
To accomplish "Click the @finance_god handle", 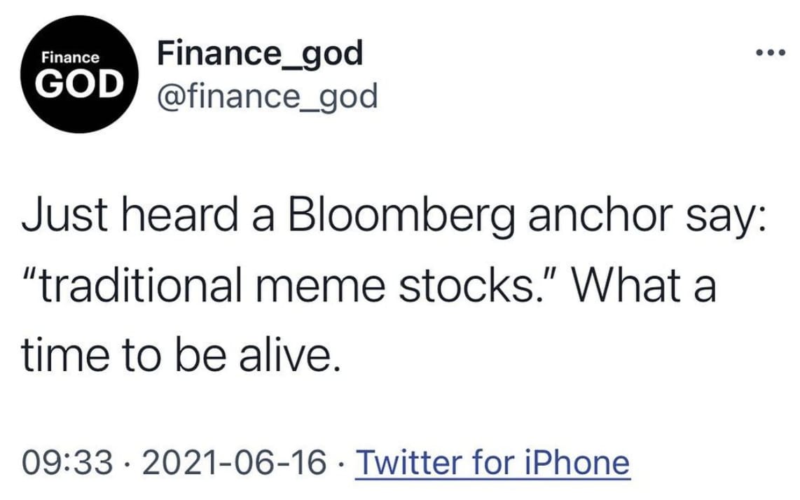I will (x=268, y=96).
